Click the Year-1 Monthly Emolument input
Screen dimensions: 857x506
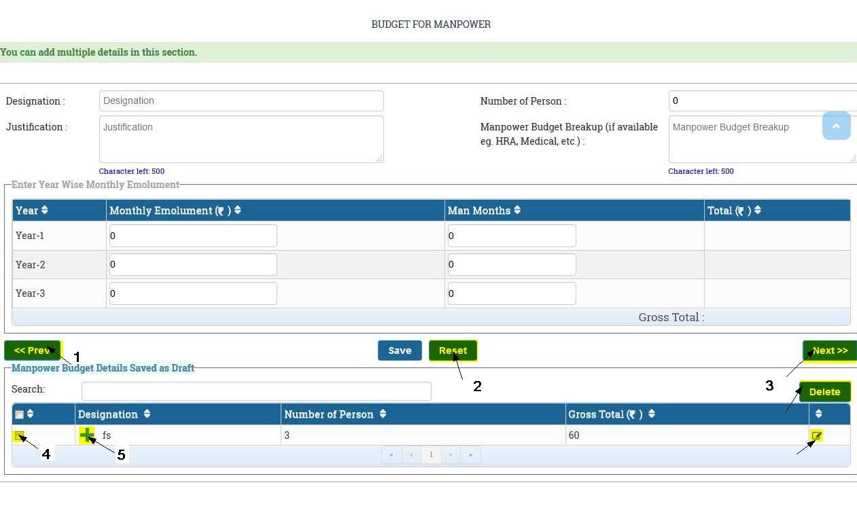click(x=193, y=236)
